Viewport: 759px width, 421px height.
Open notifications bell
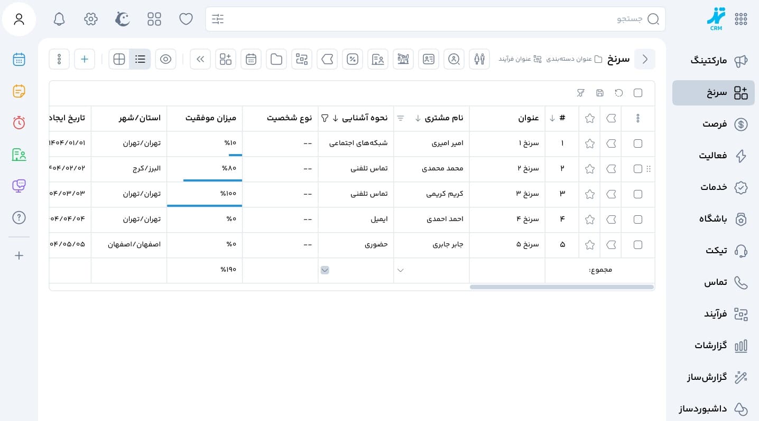tap(59, 19)
